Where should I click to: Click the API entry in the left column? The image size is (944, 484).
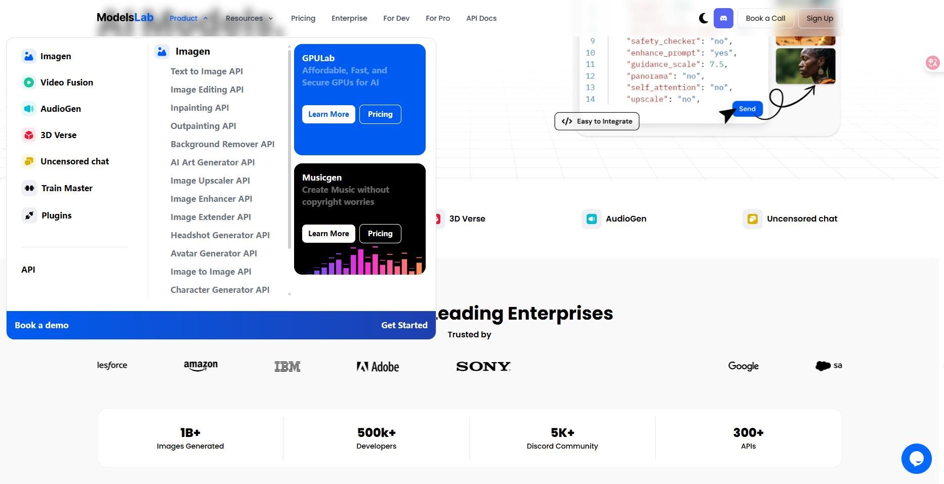click(x=28, y=270)
